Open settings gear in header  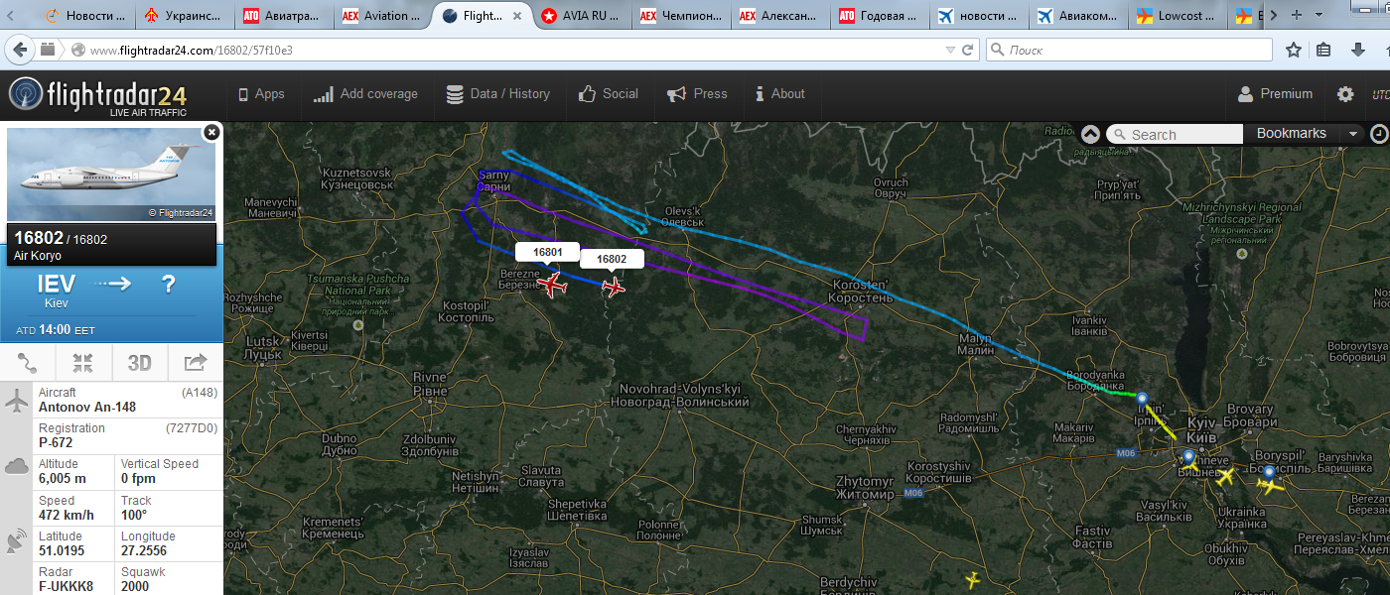tap(1345, 94)
